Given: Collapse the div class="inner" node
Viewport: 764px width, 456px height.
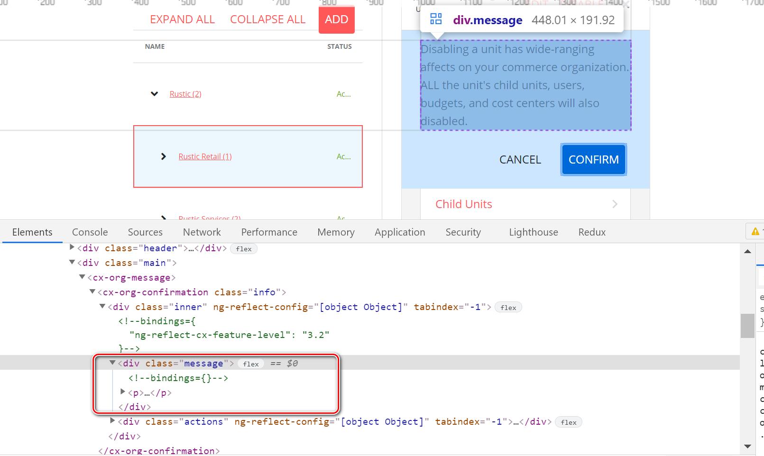Looking at the screenshot, I should 102,306.
